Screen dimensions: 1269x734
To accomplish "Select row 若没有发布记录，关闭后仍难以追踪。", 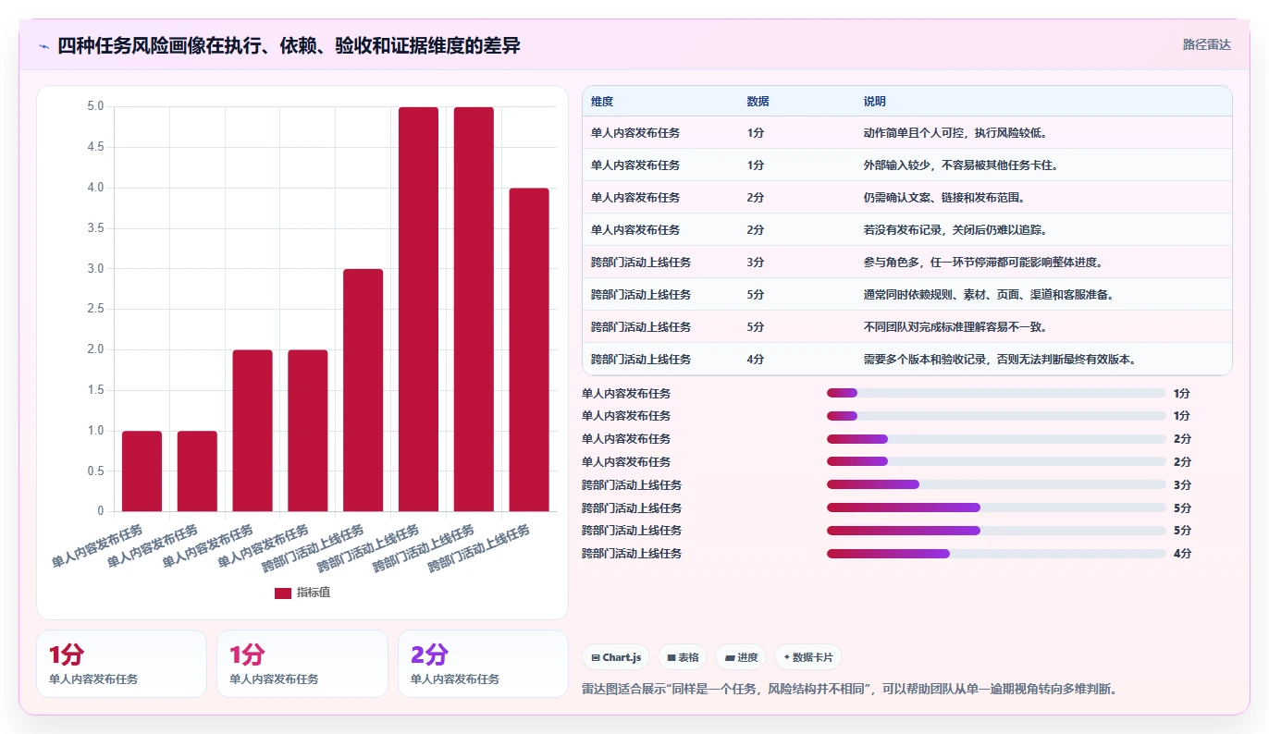I will pyautogui.click(x=907, y=230).
